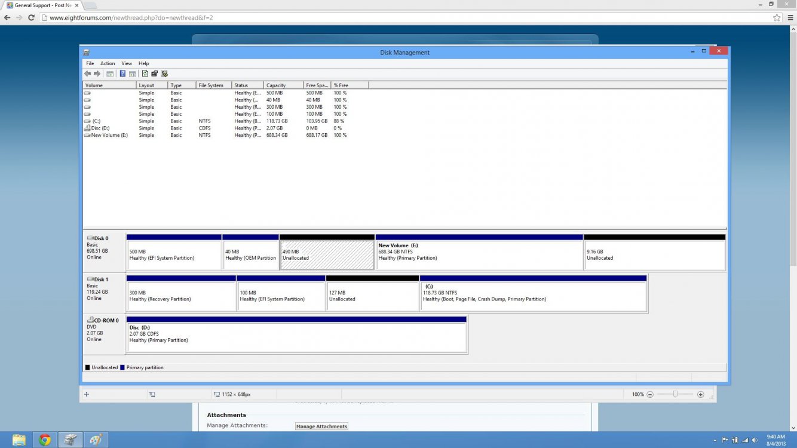This screenshot has height=448, width=797.
Task: Click the Properties toolbar icon beside Refresh
Action: 154,73
